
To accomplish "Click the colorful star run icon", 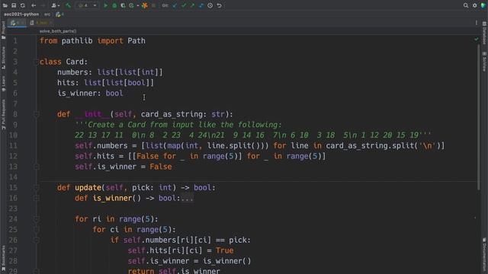I will (144, 5).
